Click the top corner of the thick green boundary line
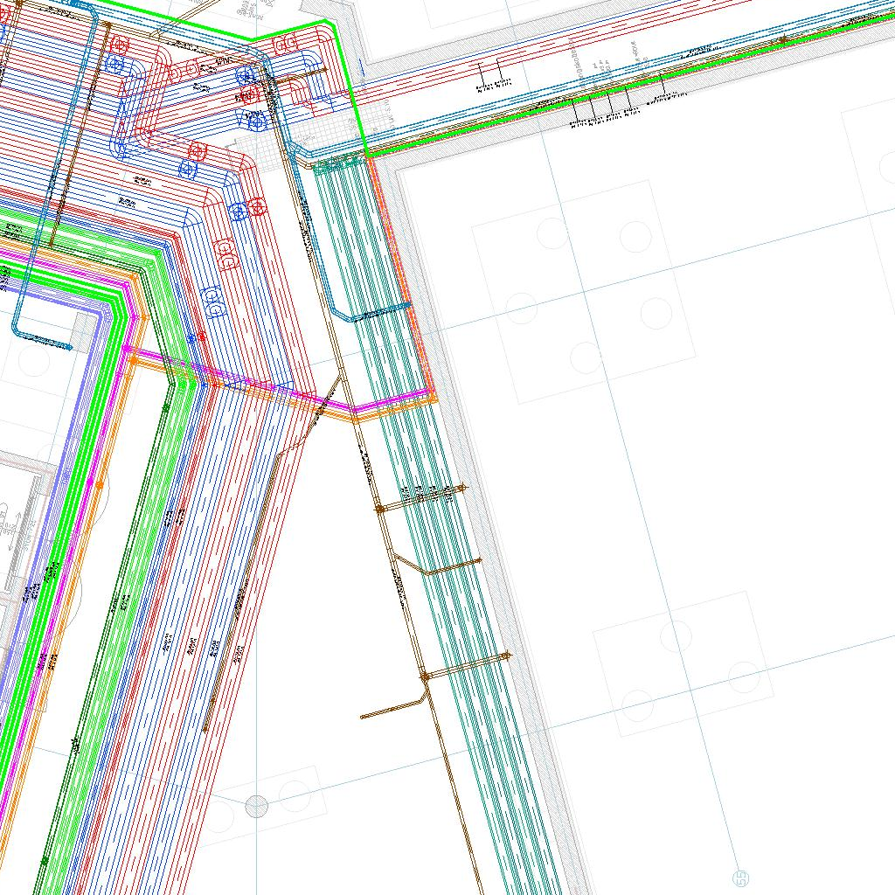The image size is (895, 895). point(325,22)
